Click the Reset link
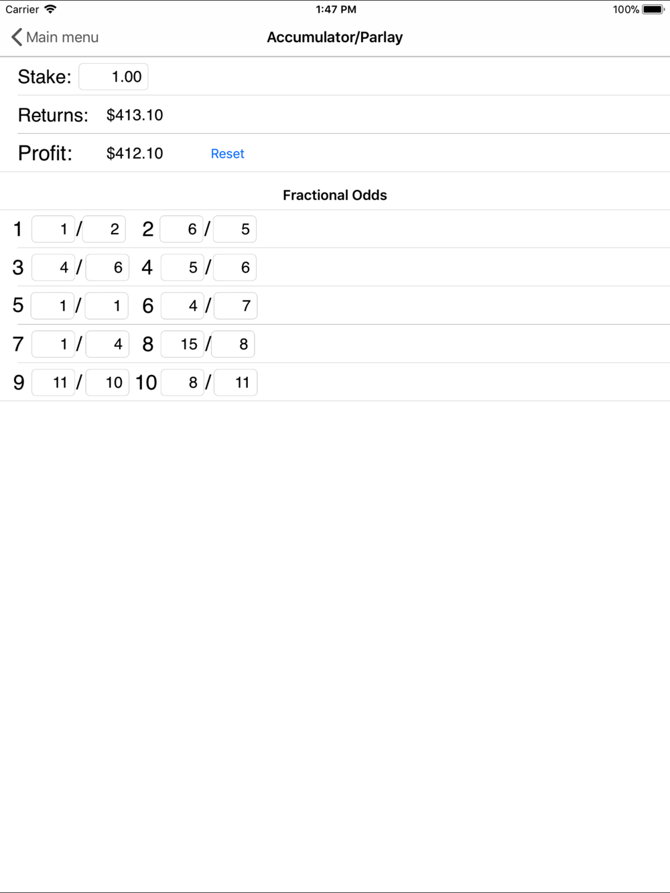The width and height of the screenshot is (670, 893). coord(227,153)
